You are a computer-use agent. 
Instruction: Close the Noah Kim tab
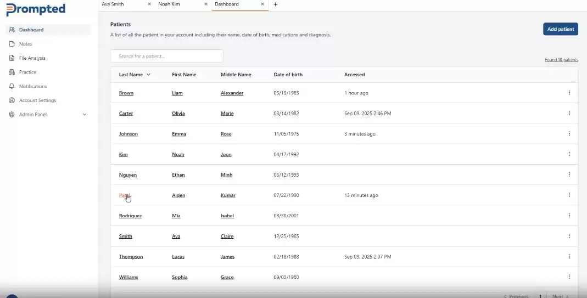click(206, 4)
